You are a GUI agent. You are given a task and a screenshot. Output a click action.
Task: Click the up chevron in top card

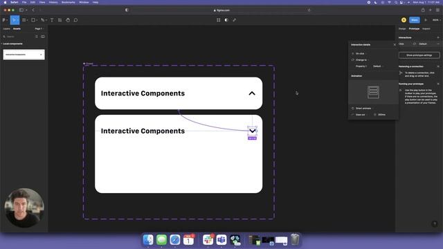click(x=252, y=93)
